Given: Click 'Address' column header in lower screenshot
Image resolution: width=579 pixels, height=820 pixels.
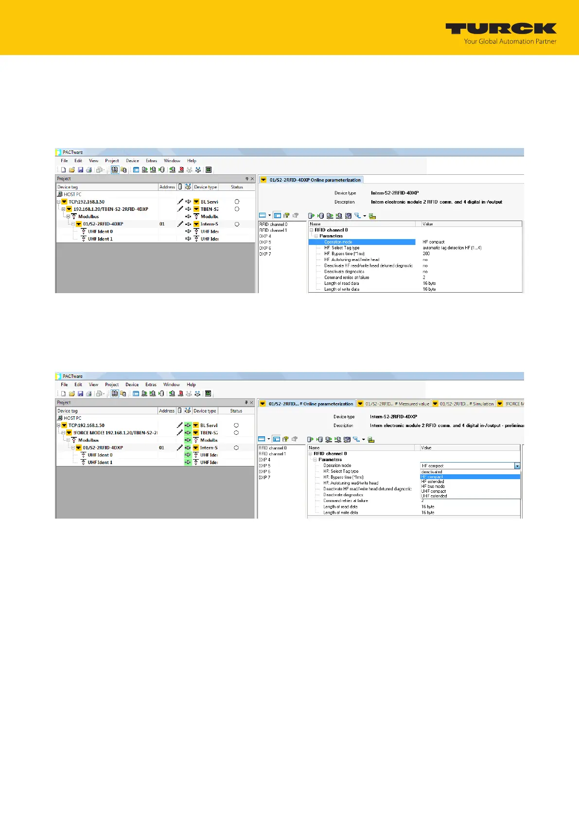Looking at the screenshot, I should coord(167,411).
